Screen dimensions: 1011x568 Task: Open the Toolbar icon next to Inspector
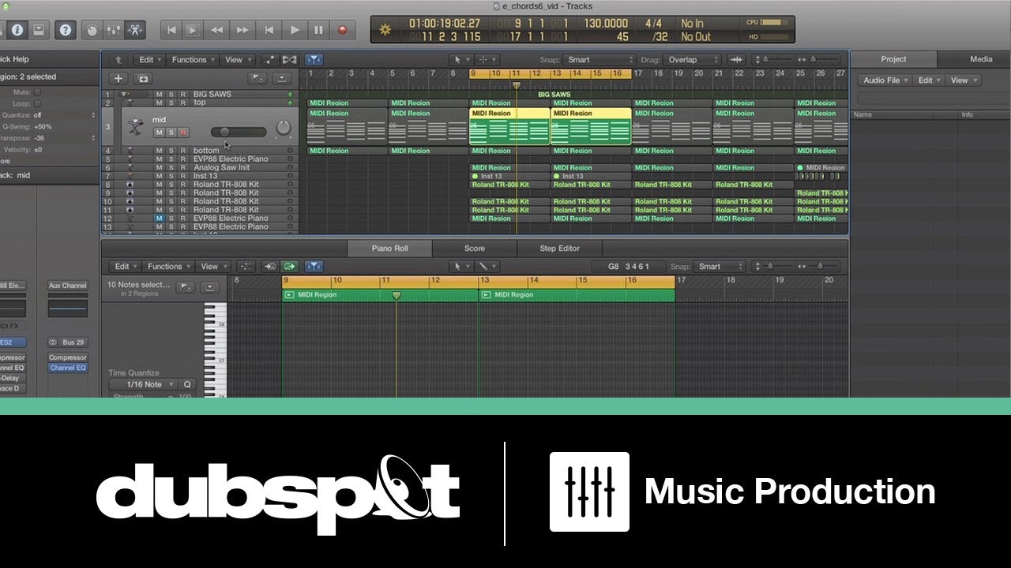click(x=39, y=30)
